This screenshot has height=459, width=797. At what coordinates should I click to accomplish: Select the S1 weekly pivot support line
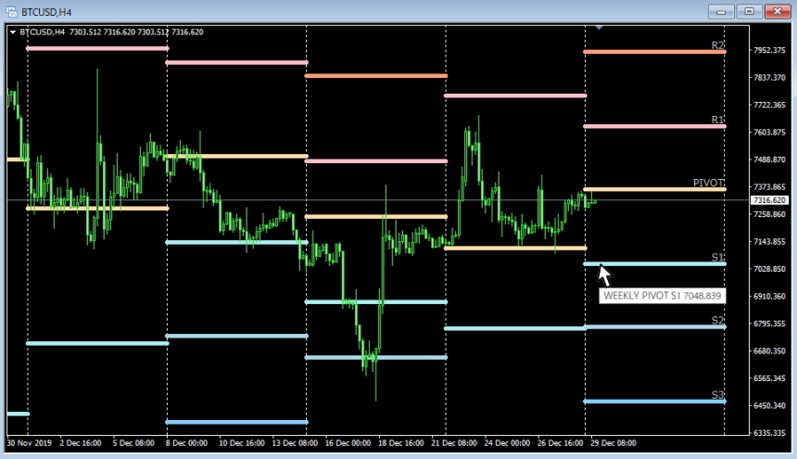coord(654,264)
